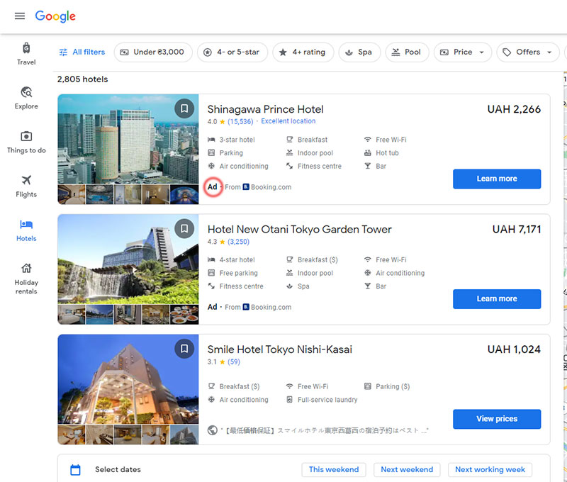Toggle the Pool filter chip
Image resolution: width=567 pixels, height=482 pixels.
[x=407, y=52]
